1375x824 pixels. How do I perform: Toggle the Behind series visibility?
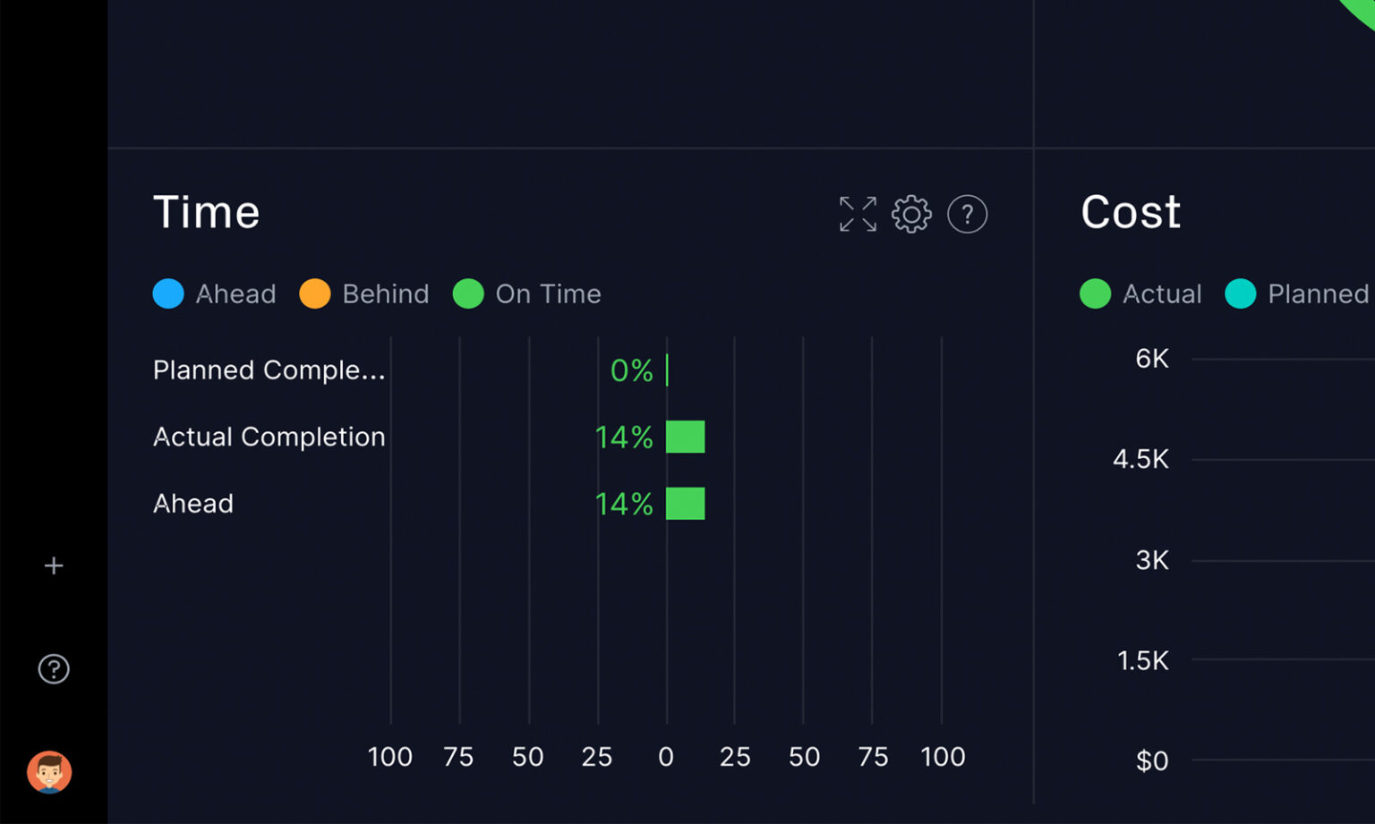364,293
